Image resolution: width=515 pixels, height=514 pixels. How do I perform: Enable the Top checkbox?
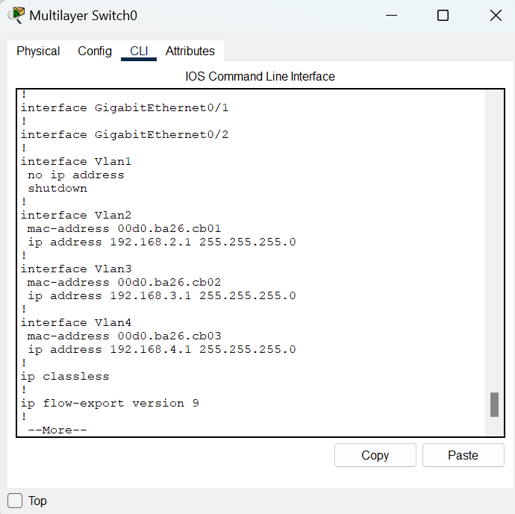[15, 501]
